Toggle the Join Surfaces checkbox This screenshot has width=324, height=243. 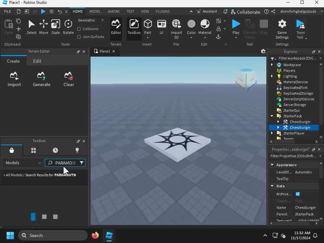[79, 37]
